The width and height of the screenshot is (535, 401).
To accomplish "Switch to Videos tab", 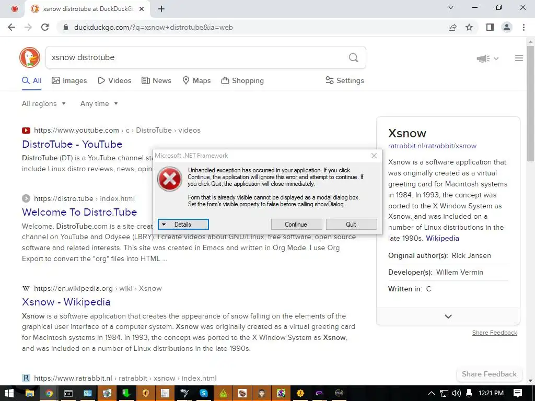I will [x=114, y=81].
